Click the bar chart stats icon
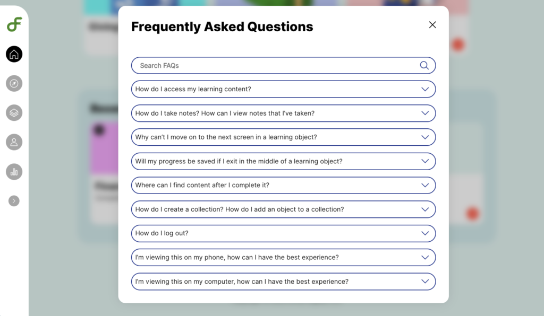The image size is (544, 316). (14, 171)
